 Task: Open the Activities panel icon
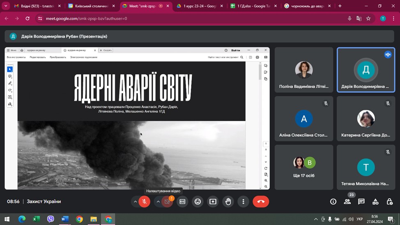click(x=375, y=202)
